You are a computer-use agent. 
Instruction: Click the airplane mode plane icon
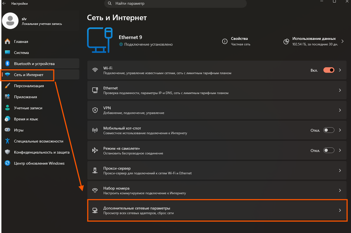(95, 150)
